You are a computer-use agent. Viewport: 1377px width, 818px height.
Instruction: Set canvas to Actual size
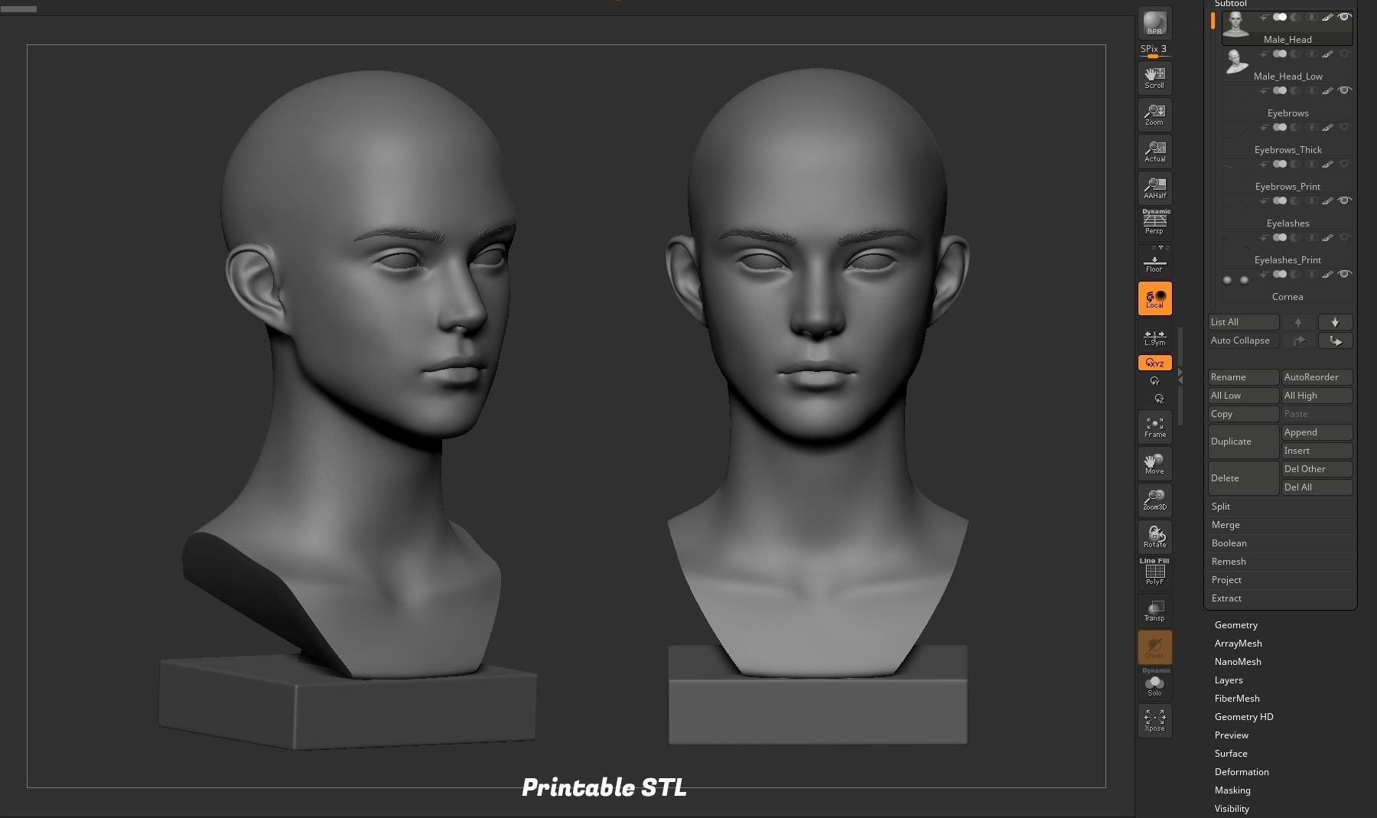(x=1154, y=151)
